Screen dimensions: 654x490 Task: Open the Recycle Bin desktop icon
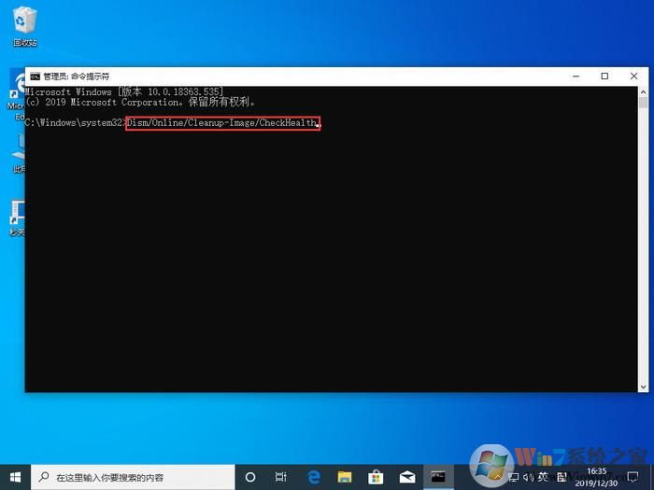coord(24,22)
